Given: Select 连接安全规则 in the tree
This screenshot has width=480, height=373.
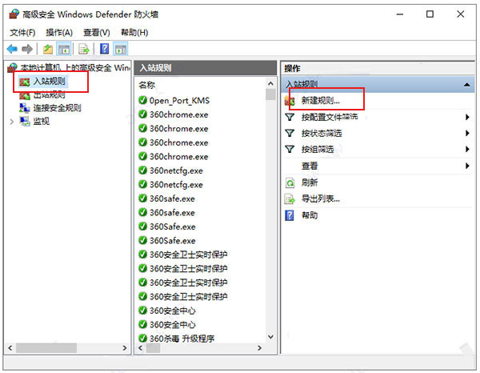Looking at the screenshot, I should 56,108.
